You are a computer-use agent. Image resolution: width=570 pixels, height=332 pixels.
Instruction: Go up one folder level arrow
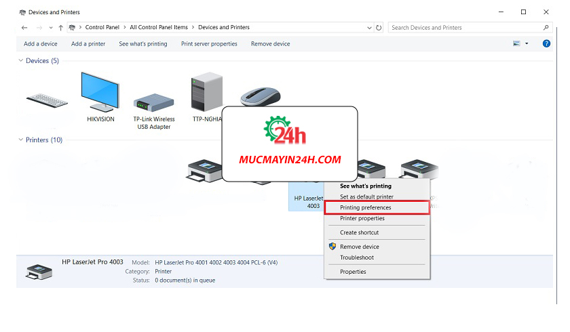(60, 28)
